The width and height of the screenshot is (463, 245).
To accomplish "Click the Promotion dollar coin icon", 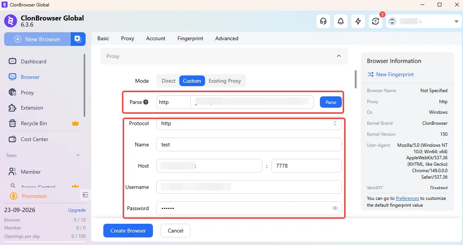I will pyautogui.click(x=14, y=196).
